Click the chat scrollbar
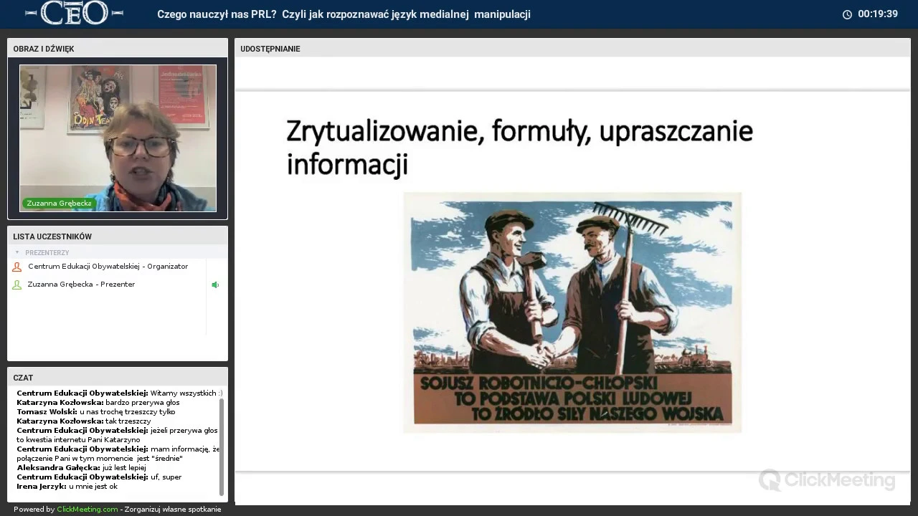The height and width of the screenshot is (516, 918). click(x=222, y=447)
